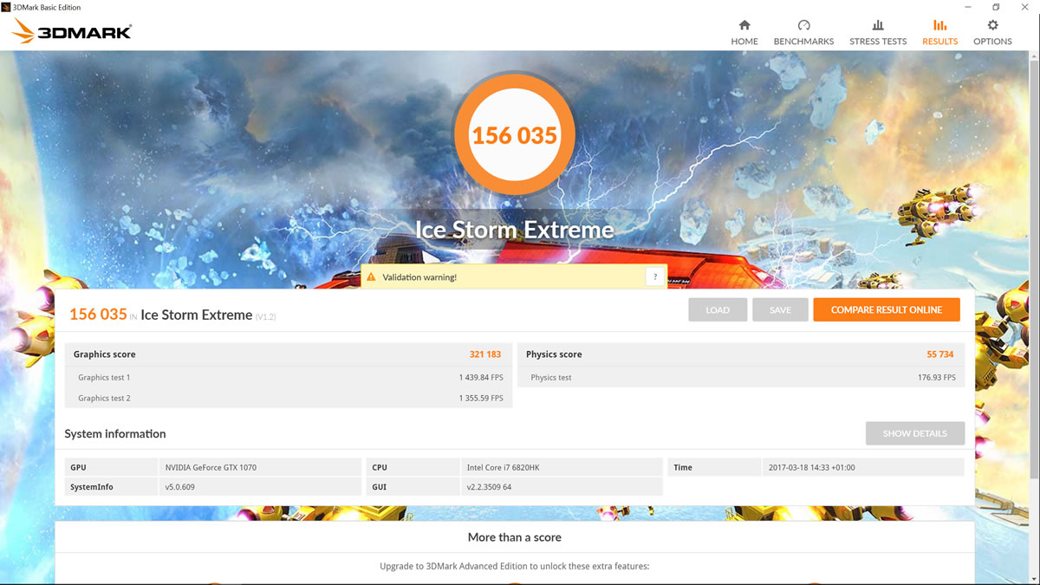
Task: Restore down the 3DMark window
Action: pyautogui.click(x=997, y=7)
